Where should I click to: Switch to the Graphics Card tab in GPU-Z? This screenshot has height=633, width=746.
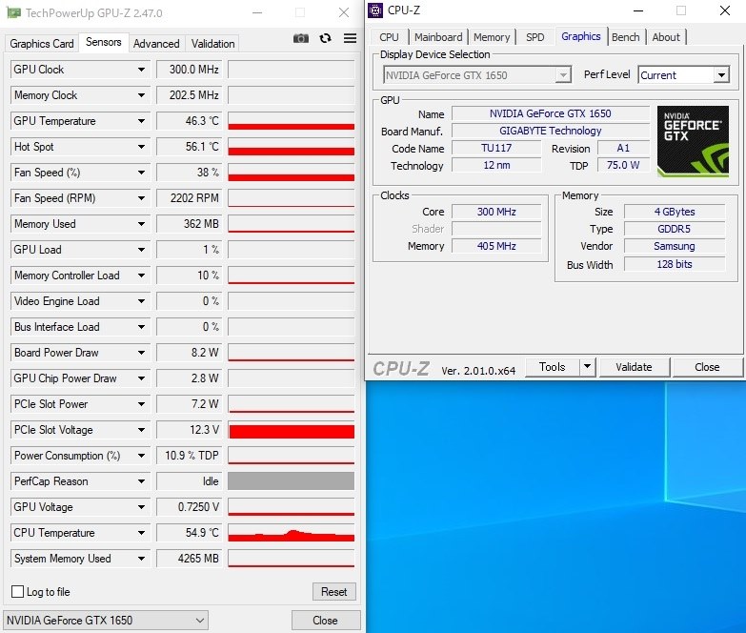point(42,44)
